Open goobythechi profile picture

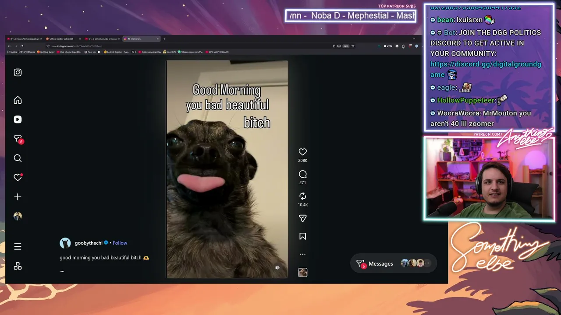[x=65, y=243]
